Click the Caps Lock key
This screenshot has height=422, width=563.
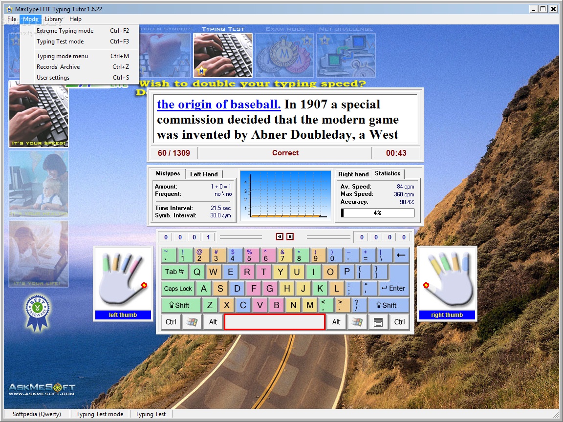[178, 289]
